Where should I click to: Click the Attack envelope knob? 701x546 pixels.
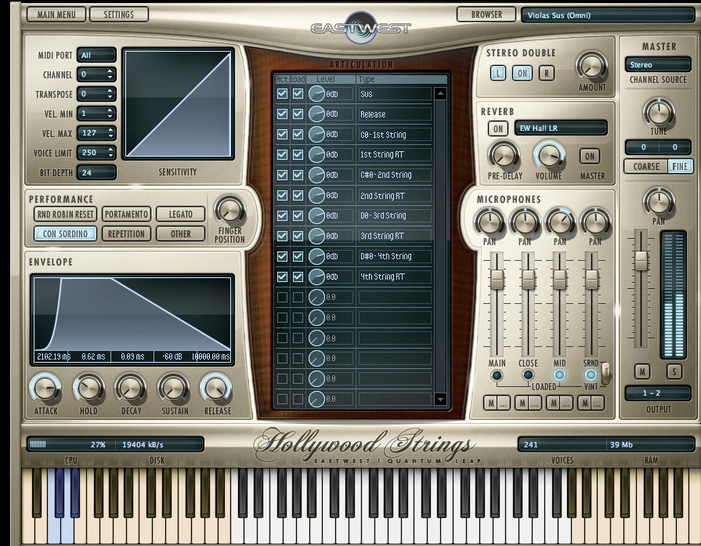(45, 387)
